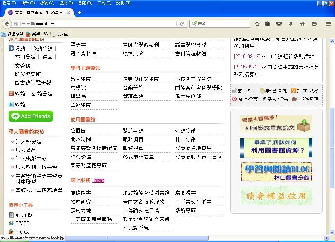Open the 位置圖 link
Viewport: 335px width, 242px height.
tap(78, 130)
